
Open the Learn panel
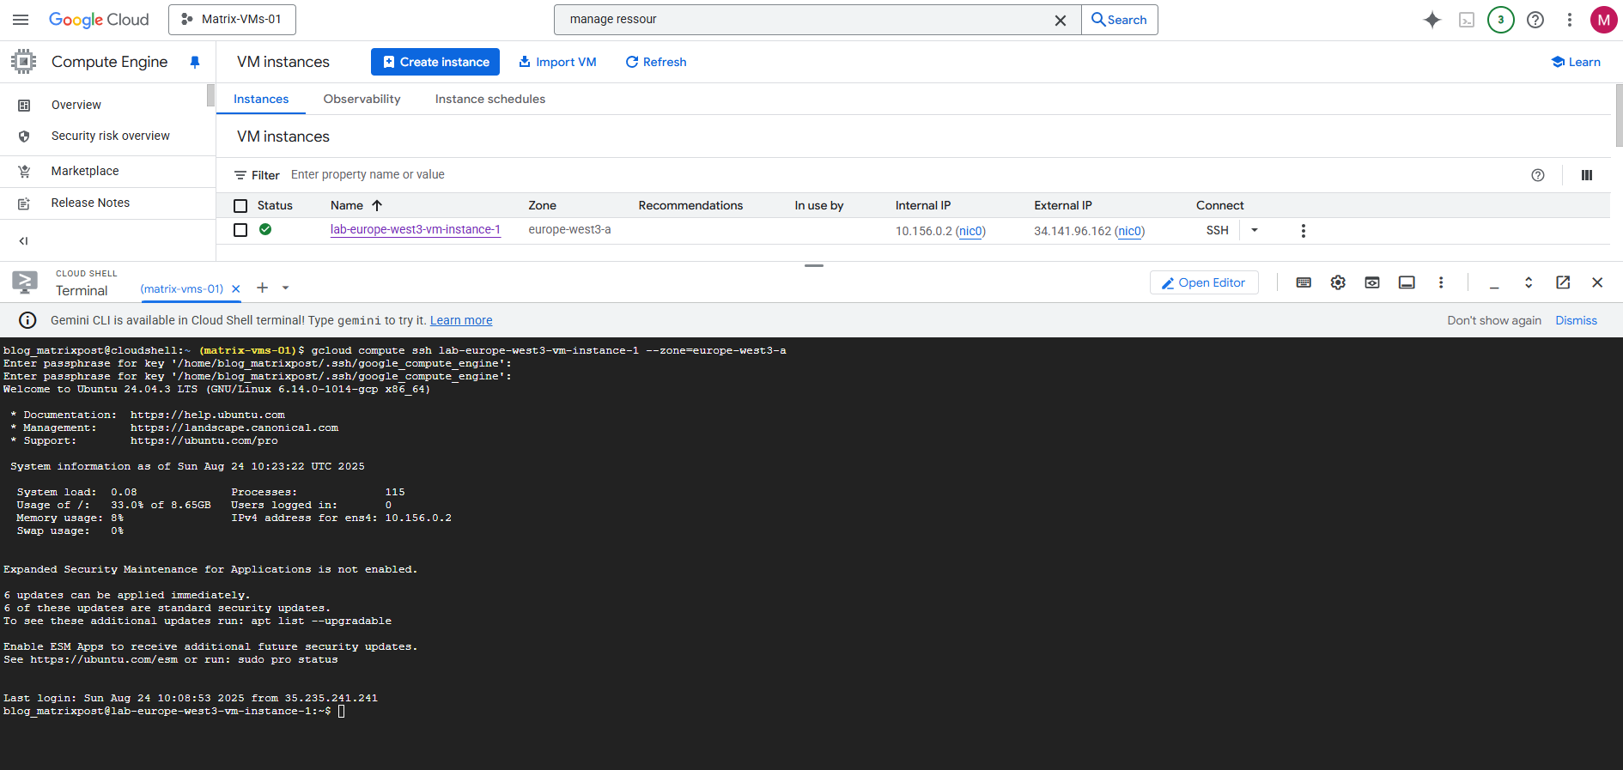click(x=1576, y=62)
